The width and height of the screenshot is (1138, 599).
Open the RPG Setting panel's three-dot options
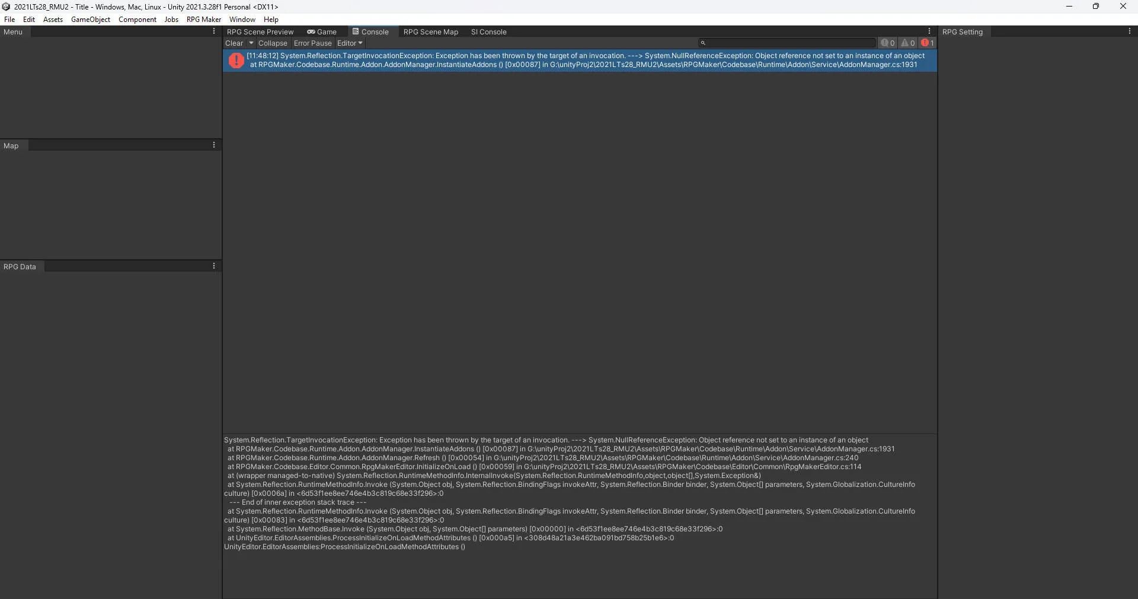point(1129,31)
